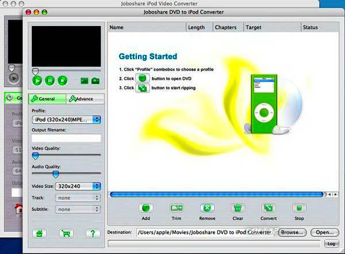This screenshot has height=254, width=345.
Task: Sort by the Length column header
Action: tap(200, 28)
